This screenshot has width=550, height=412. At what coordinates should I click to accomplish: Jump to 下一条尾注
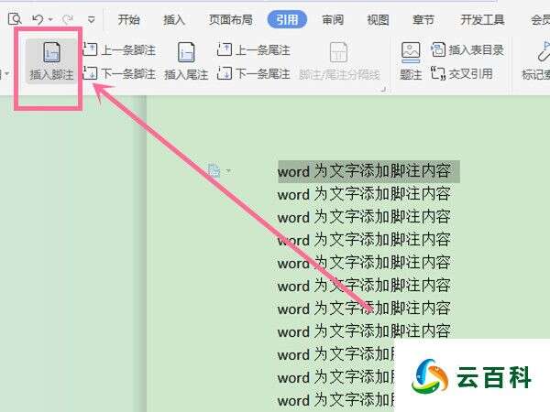pyautogui.click(x=254, y=73)
